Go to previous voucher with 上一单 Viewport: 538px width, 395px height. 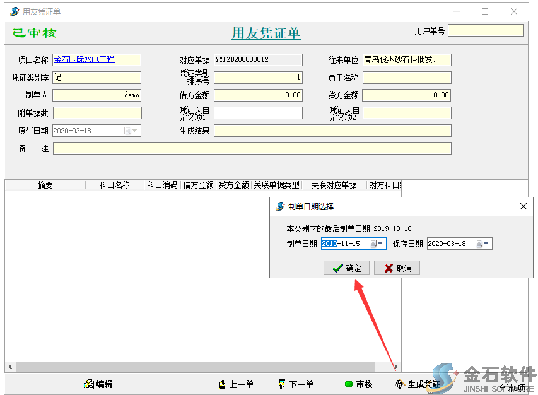tap(235, 384)
